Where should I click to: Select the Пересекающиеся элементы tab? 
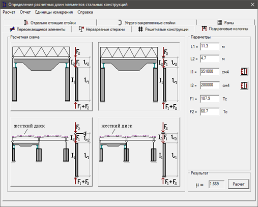point(38,29)
